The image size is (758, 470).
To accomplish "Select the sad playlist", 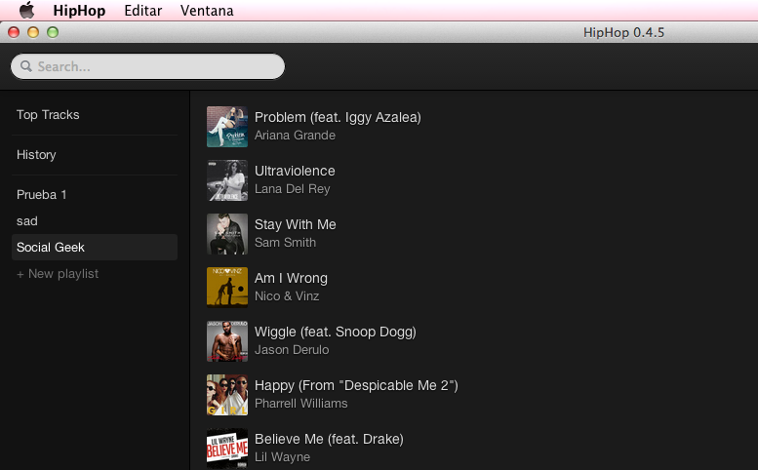I will [x=27, y=221].
